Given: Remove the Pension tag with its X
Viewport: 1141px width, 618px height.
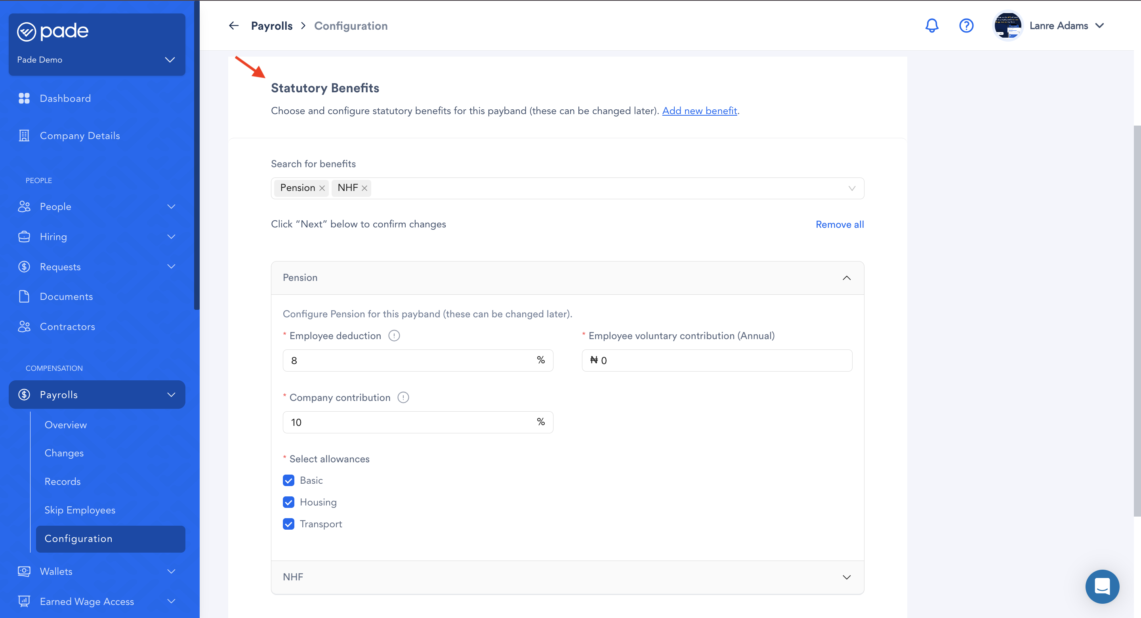Looking at the screenshot, I should pos(322,188).
